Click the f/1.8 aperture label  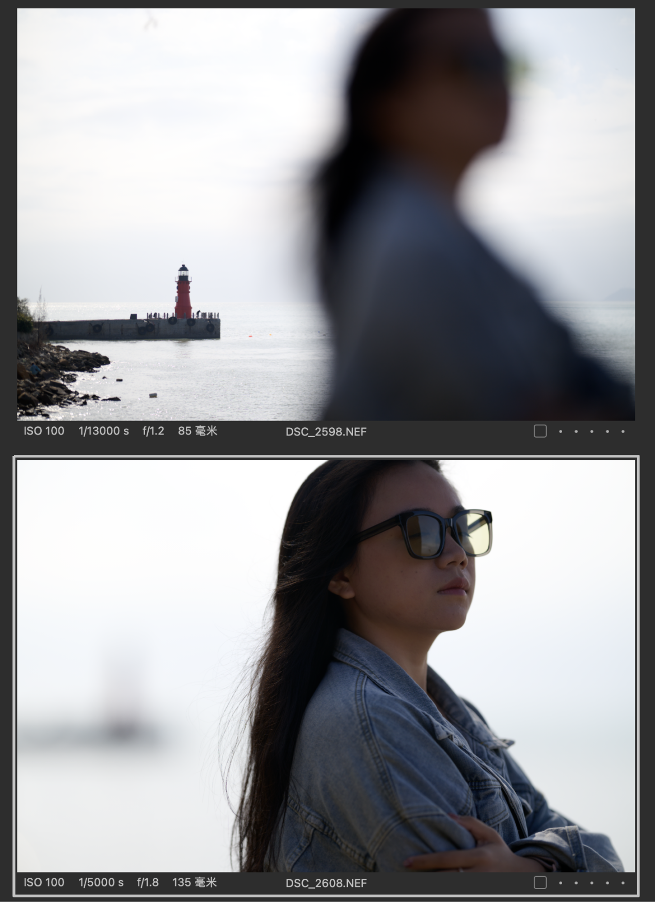[148, 883]
